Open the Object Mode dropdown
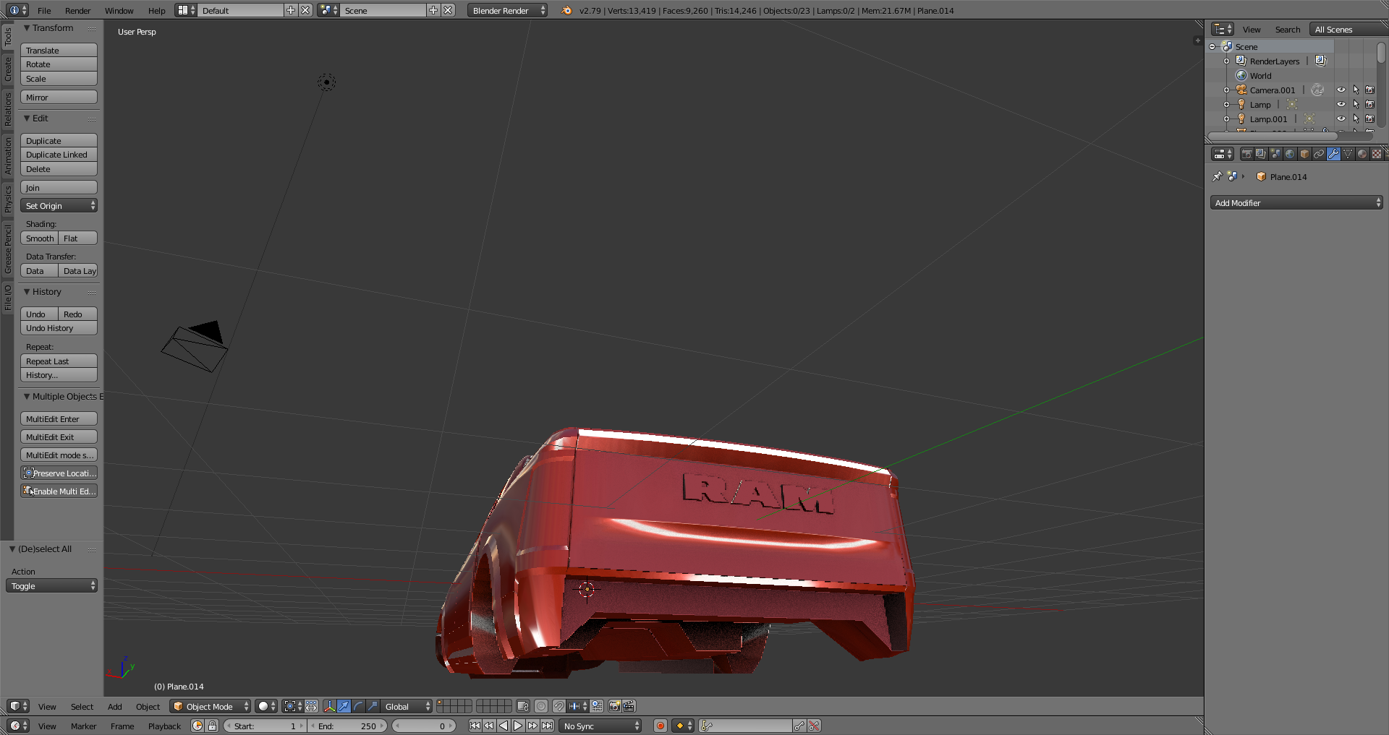 tap(210, 706)
